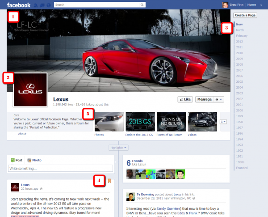268x217 pixels.
Task: Open friend requests icon in header
Action: coord(36,5)
